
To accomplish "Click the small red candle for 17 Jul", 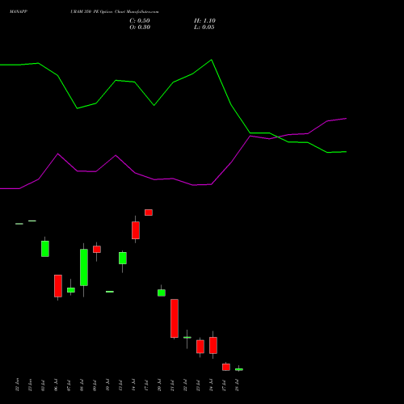I will point(149,213).
